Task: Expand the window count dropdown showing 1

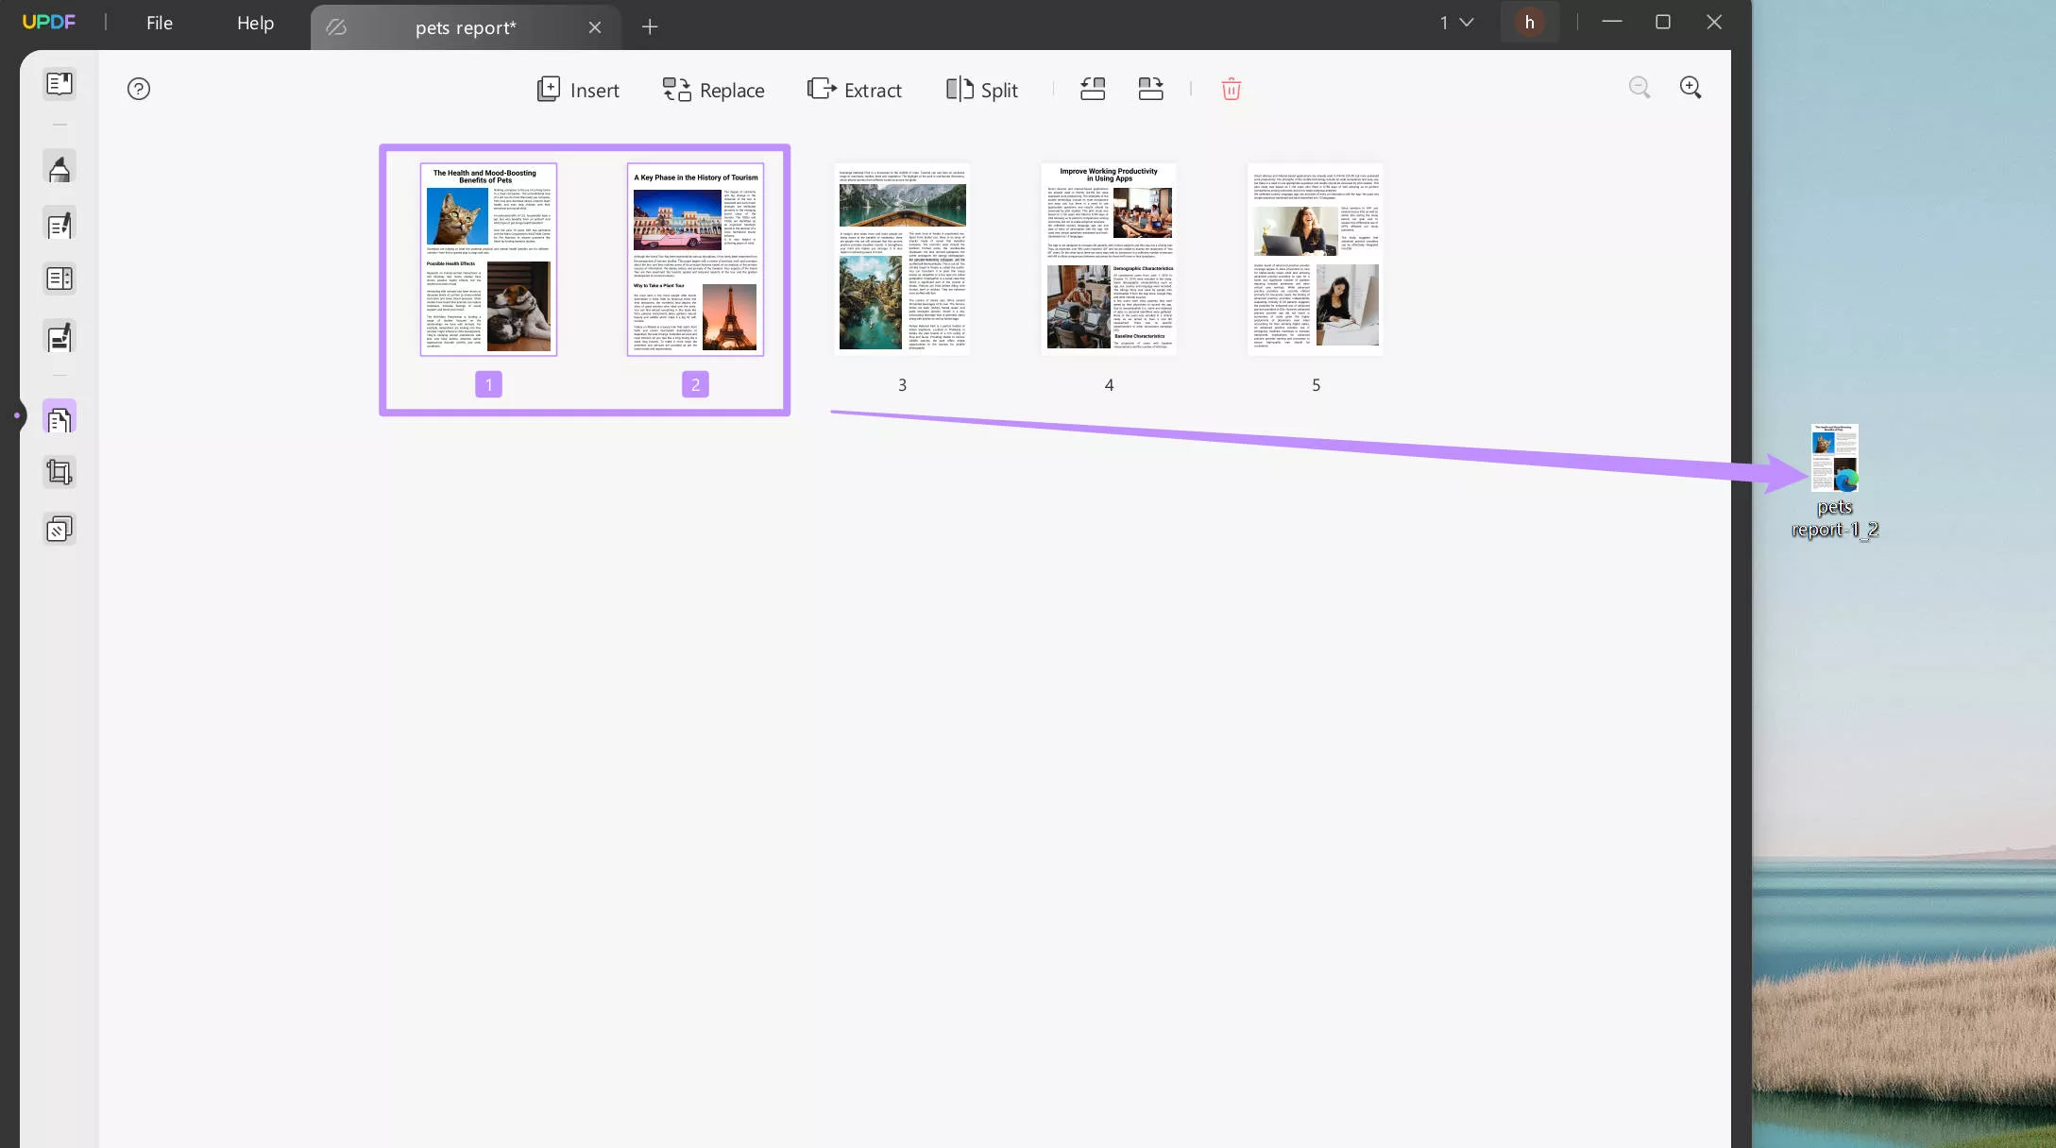Action: pos(1456,23)
